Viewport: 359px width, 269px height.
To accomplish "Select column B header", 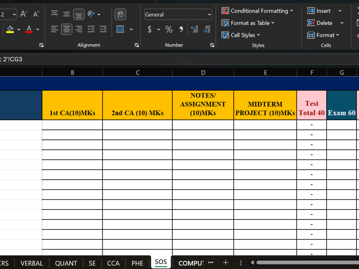I will pos(73,72).
